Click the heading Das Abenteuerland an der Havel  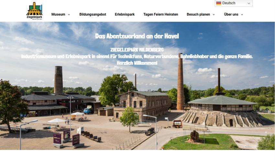pyautogui.click(x=137, y=36)
